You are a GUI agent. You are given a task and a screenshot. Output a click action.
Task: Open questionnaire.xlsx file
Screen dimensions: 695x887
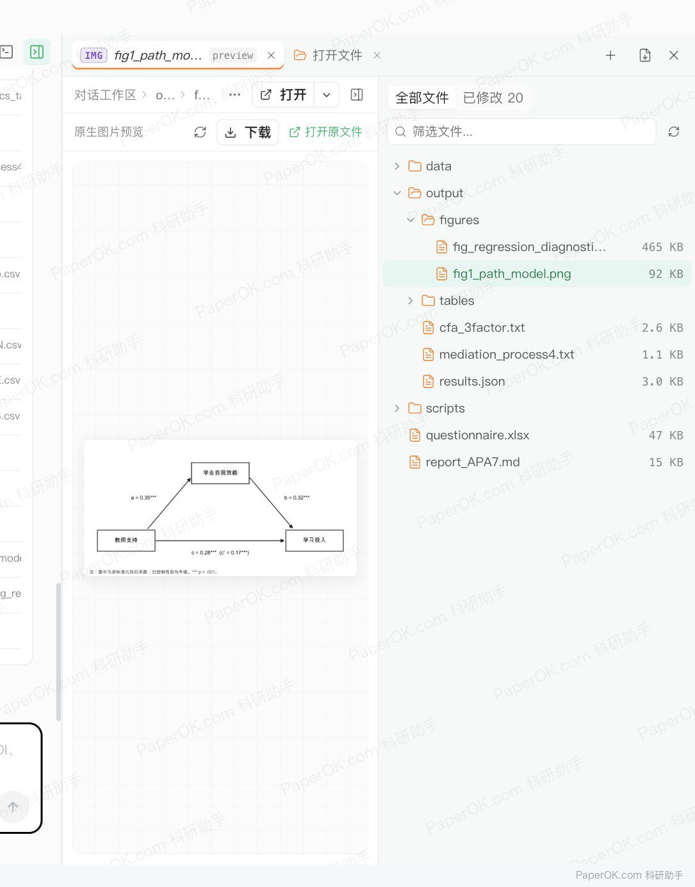click(537, 435)
